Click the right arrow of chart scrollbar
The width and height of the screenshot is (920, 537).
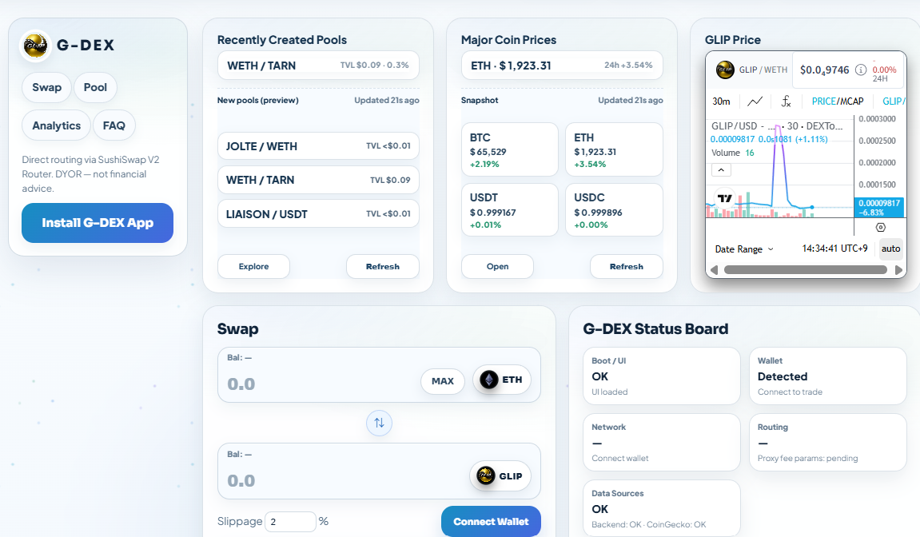click(x=898, y=270)
